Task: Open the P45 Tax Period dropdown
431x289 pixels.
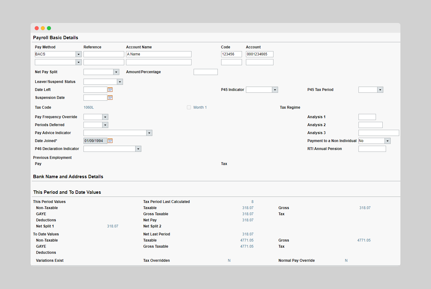Action: pos(380,89)
